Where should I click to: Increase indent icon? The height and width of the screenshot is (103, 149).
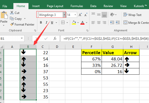[x=118, y=23]
